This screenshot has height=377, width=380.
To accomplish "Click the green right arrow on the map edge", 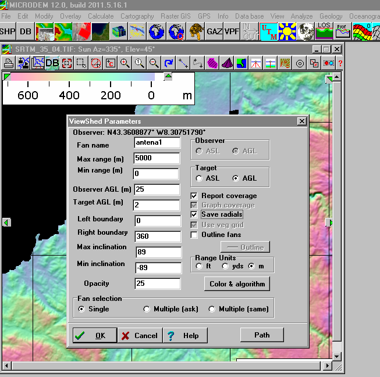I will pyautogui.click(x=329, y=222).
